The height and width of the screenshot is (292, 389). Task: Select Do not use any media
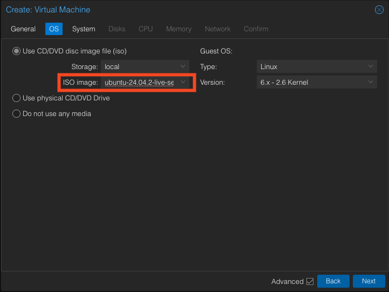[17, 114]
